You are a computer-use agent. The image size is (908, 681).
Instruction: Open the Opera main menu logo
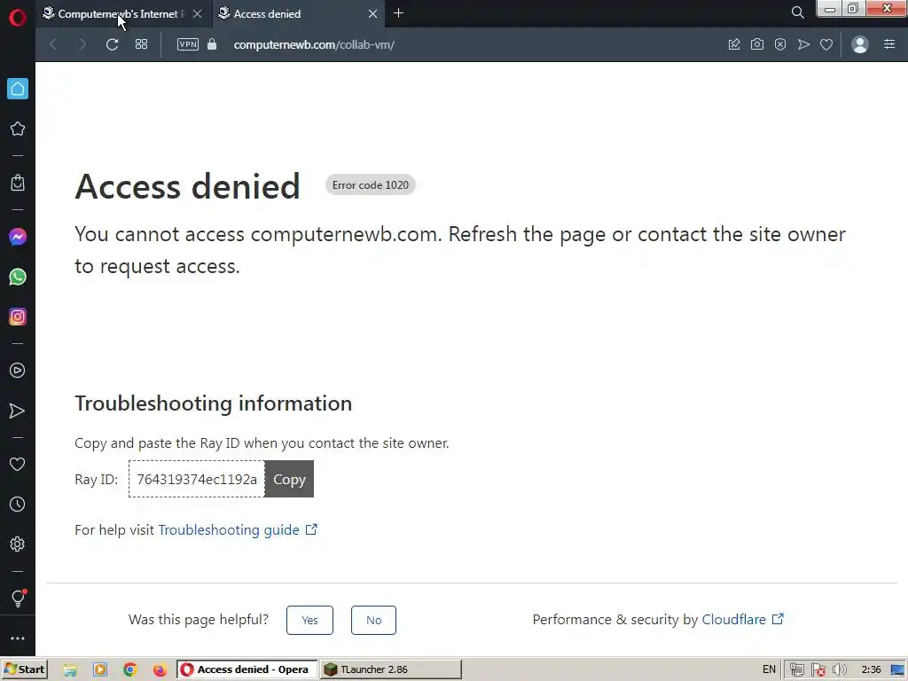point(18,18)
